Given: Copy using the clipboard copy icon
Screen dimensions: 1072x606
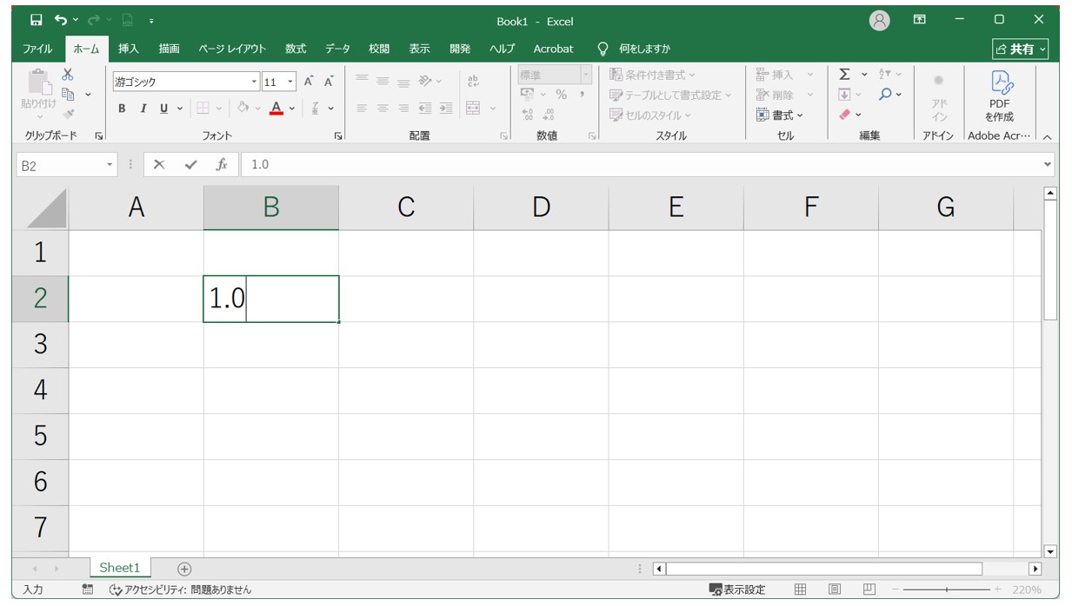Looking at the screenshot, I should click(69, 94).
